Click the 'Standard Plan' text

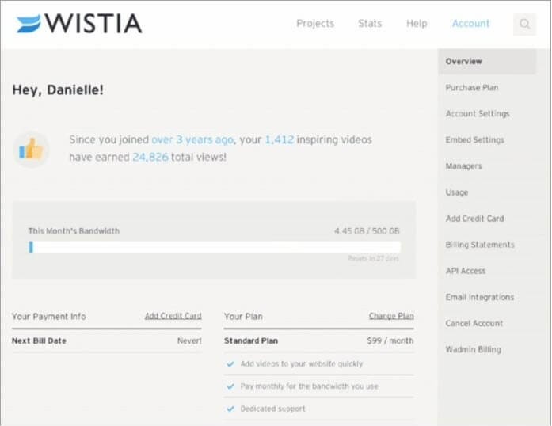(251, 340)
